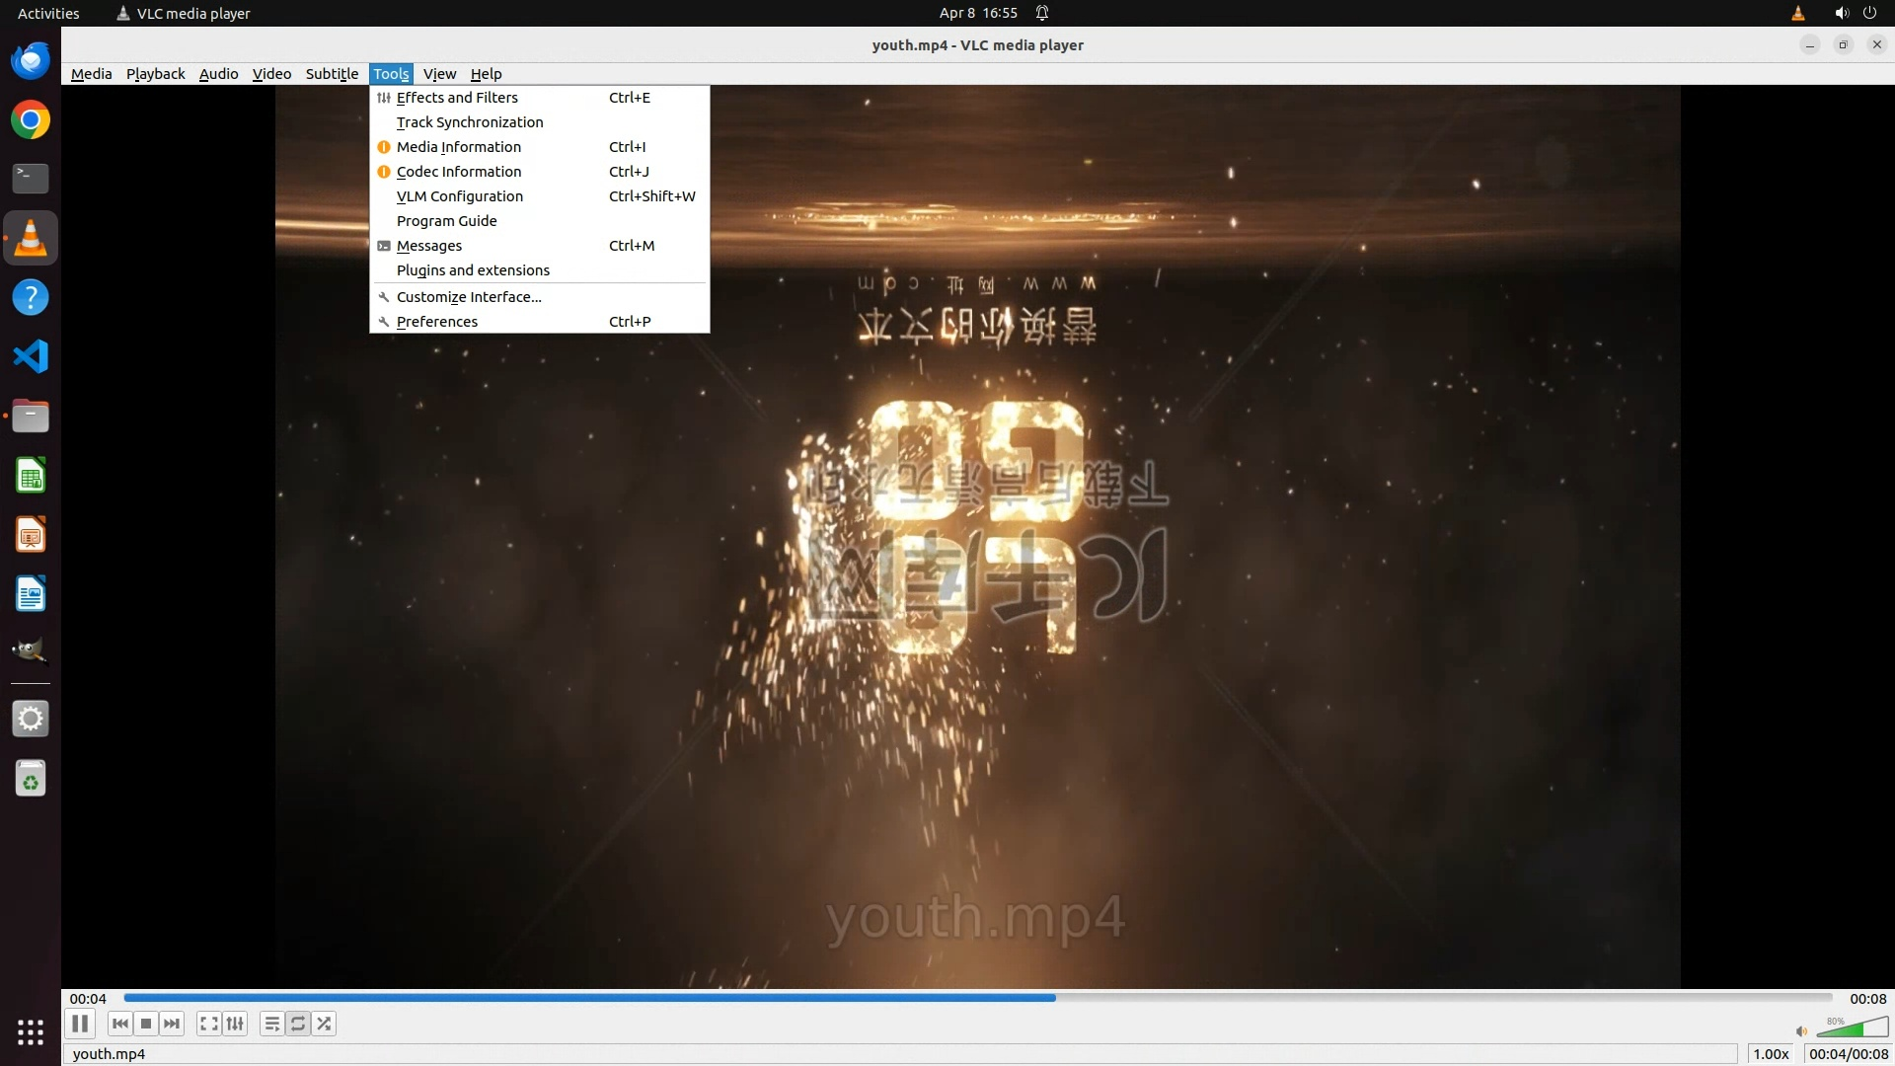Toggle the playlist view button
This screenshot has width=1895, height=1066.
pyautogui.click(x=271, y=1024)
